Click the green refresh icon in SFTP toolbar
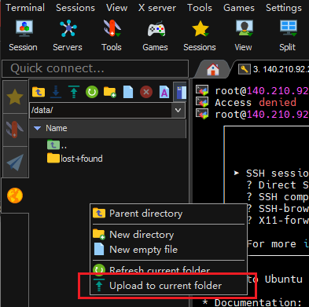 pyautogui.click(x=92, y=92)
